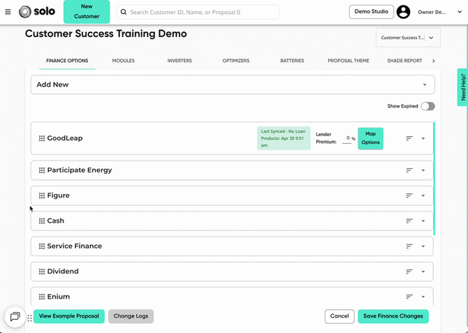Open the hamburger navigation menu
The width and height of the screenshot is (468, 333).
pyautogui.click(x=8, y=12)
